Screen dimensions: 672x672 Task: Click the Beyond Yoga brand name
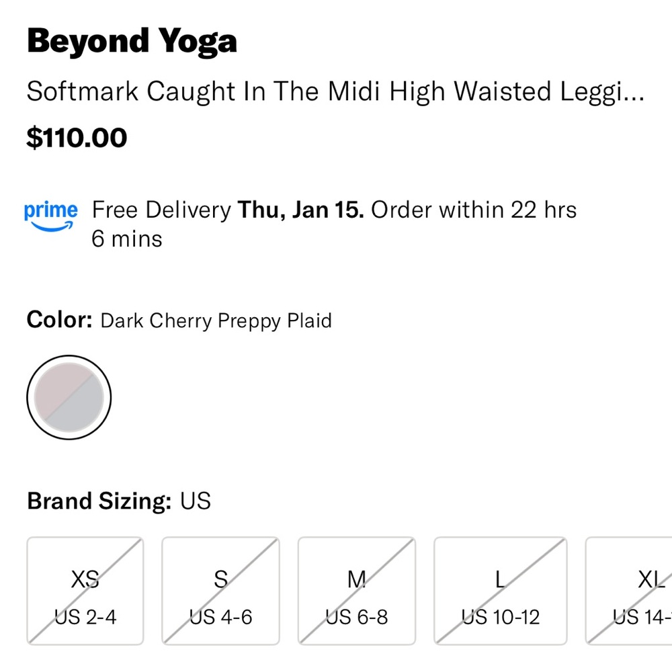(x=132, y=40)
